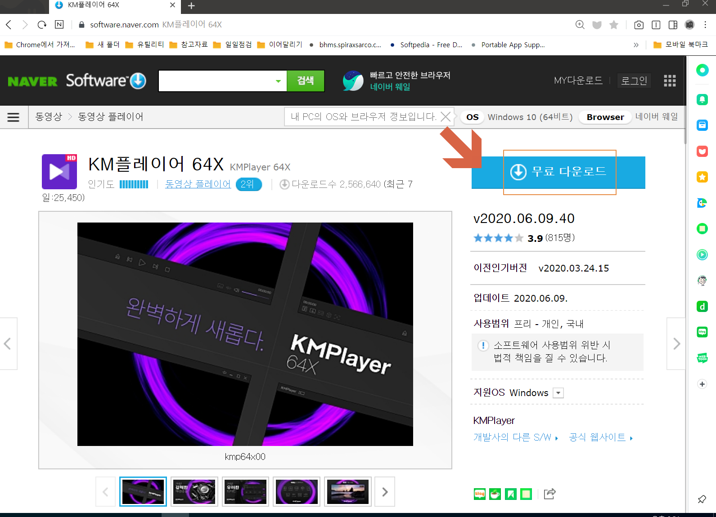Open 개발사의 다른 S/W link
The width and height of the screenshot is (716, 517).
pos(516,437)
